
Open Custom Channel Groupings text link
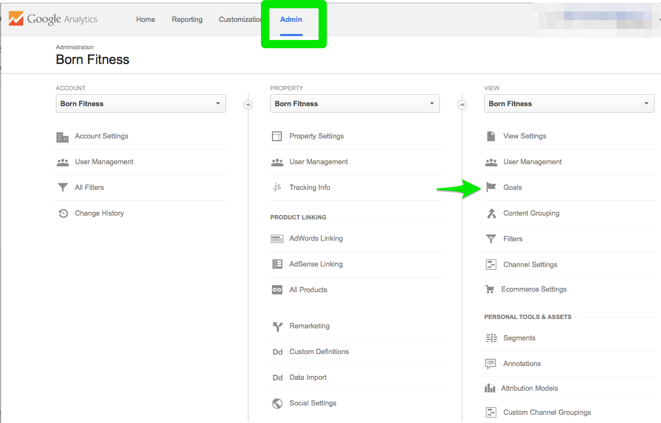[x=547, y=413]
